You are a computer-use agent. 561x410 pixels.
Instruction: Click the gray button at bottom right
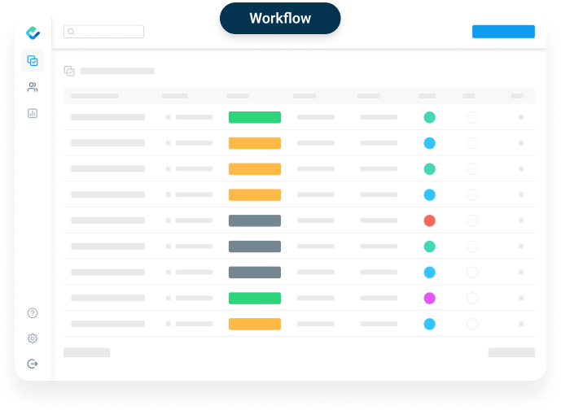[511, 352]
